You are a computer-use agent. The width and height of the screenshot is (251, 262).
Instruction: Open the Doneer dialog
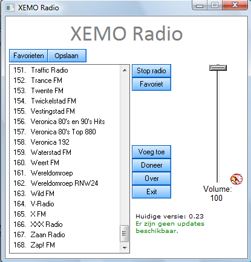pos(151,165)
